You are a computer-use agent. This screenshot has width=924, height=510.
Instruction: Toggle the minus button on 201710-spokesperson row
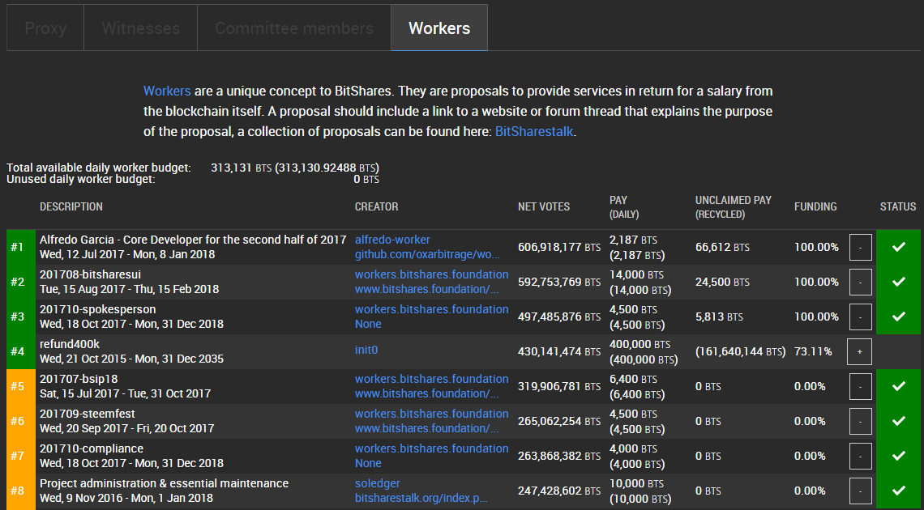[860, 317]
